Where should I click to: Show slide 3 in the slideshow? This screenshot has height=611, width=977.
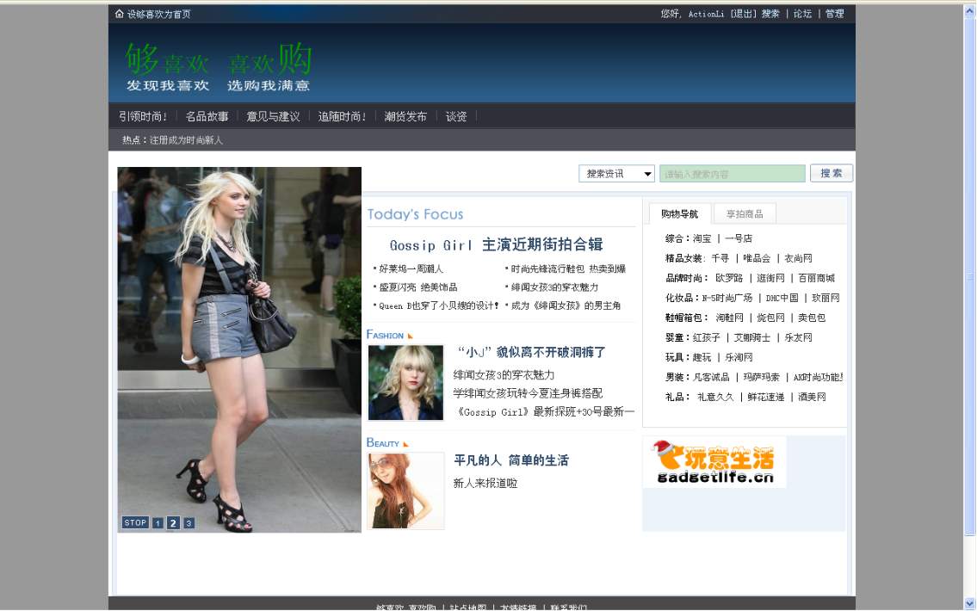click(x=189, y=523)
